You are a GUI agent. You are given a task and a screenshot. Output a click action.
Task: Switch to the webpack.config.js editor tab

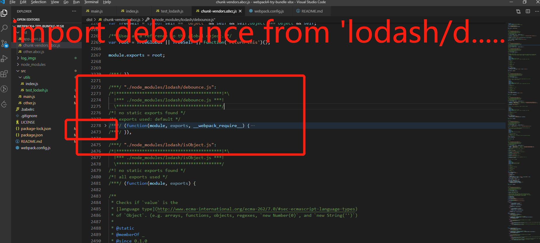[x=269, y=11]
